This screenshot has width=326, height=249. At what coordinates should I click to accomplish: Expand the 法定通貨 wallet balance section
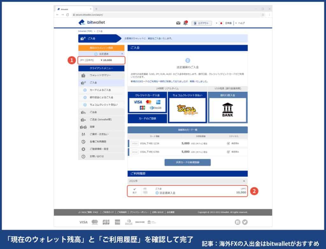tap(102, 54)
